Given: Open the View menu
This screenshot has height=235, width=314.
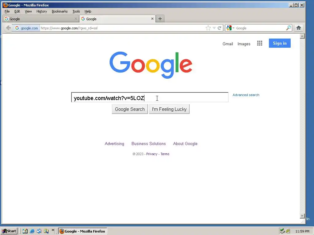Looking at the screenshot, I should pyautogui.click(x=28, y=11).
